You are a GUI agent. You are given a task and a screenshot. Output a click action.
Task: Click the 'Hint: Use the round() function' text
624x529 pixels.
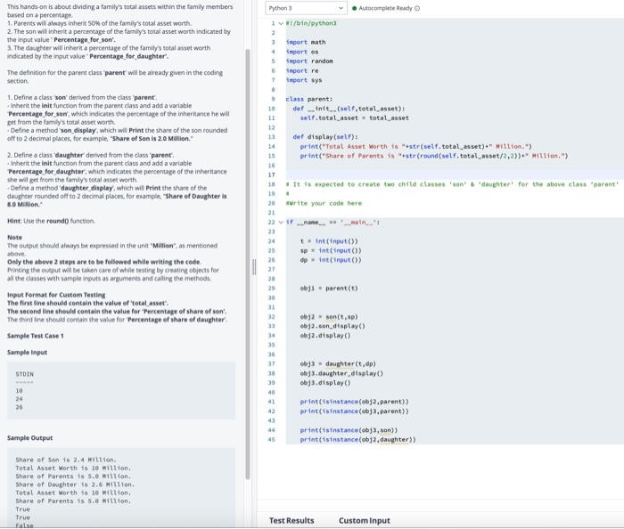(51, 221)
